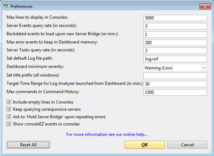Click the consoleEZ icon in title bar

(x=6, y=6)
